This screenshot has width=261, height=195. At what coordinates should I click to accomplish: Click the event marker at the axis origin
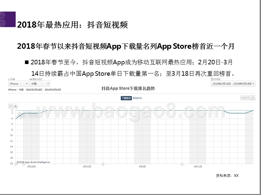(16, 164)
